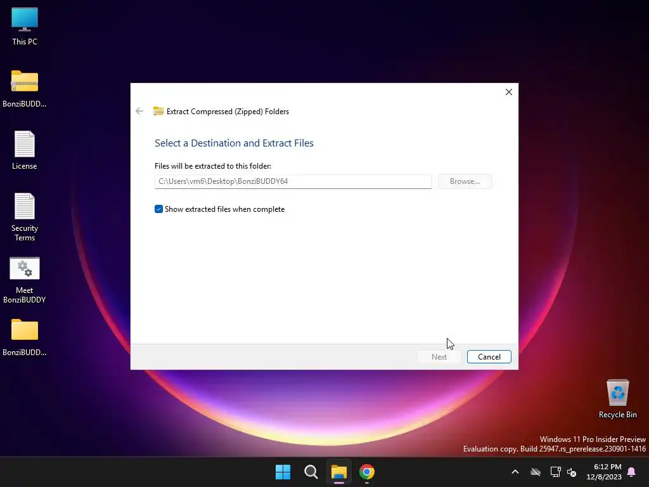The height and width of the screenshot is (487, 649).
Task: Select the Meet BonziBUDDY shortcut icon
Action: 25,280
